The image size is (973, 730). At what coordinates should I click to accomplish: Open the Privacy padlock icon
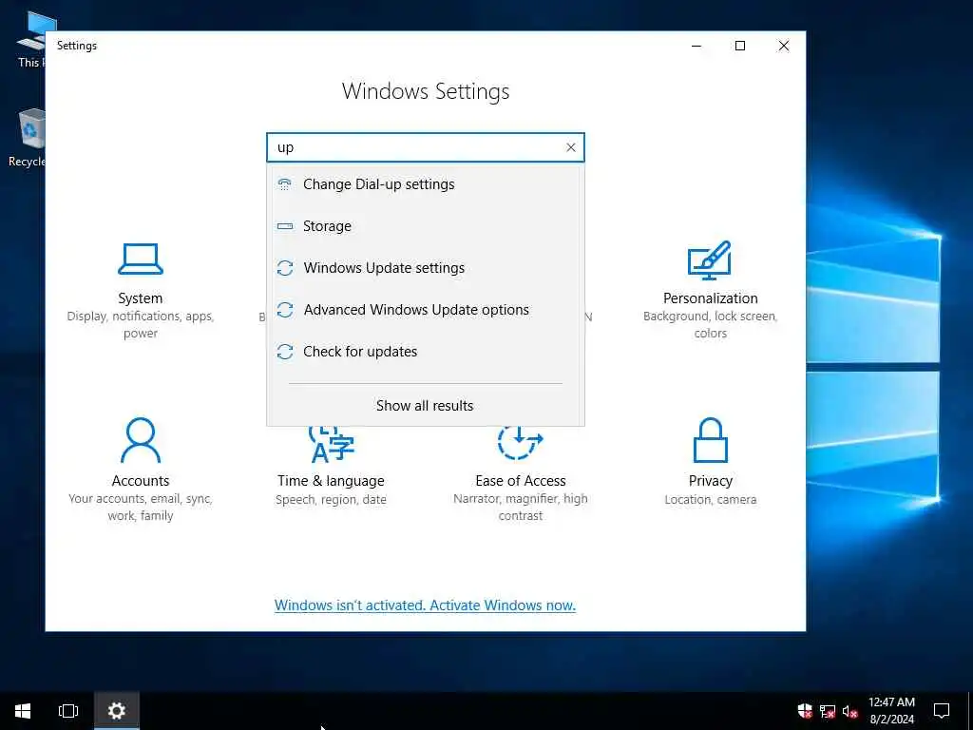pos(710,440)
